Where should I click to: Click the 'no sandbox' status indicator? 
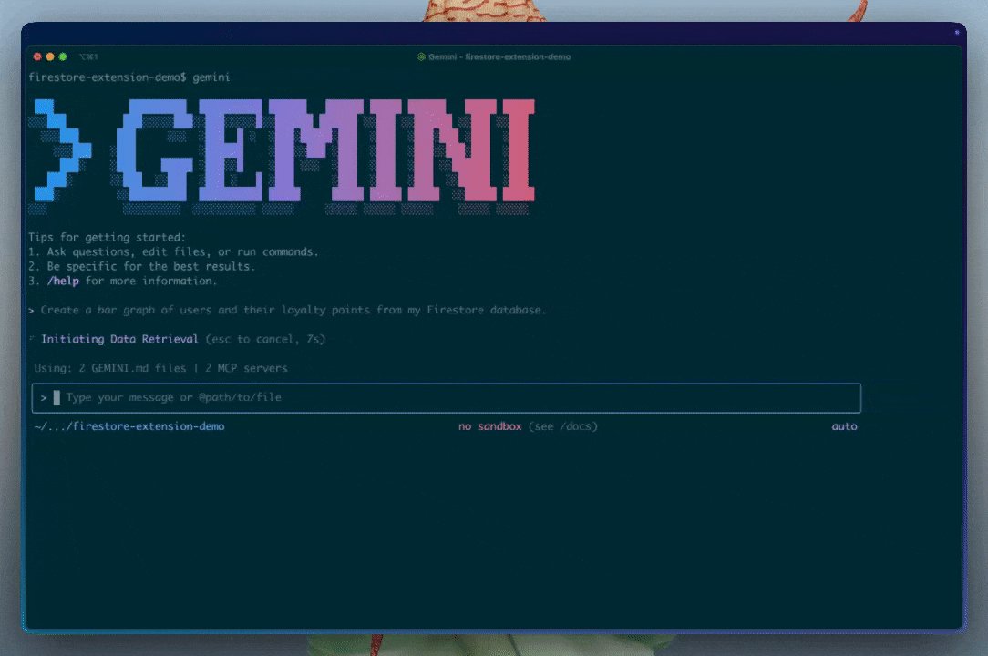pyautogui.click(x=490, y=426)
